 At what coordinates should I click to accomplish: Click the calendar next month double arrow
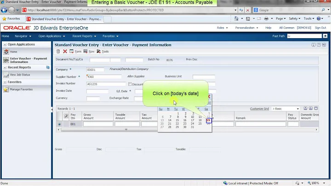click(x=209, y=103)
